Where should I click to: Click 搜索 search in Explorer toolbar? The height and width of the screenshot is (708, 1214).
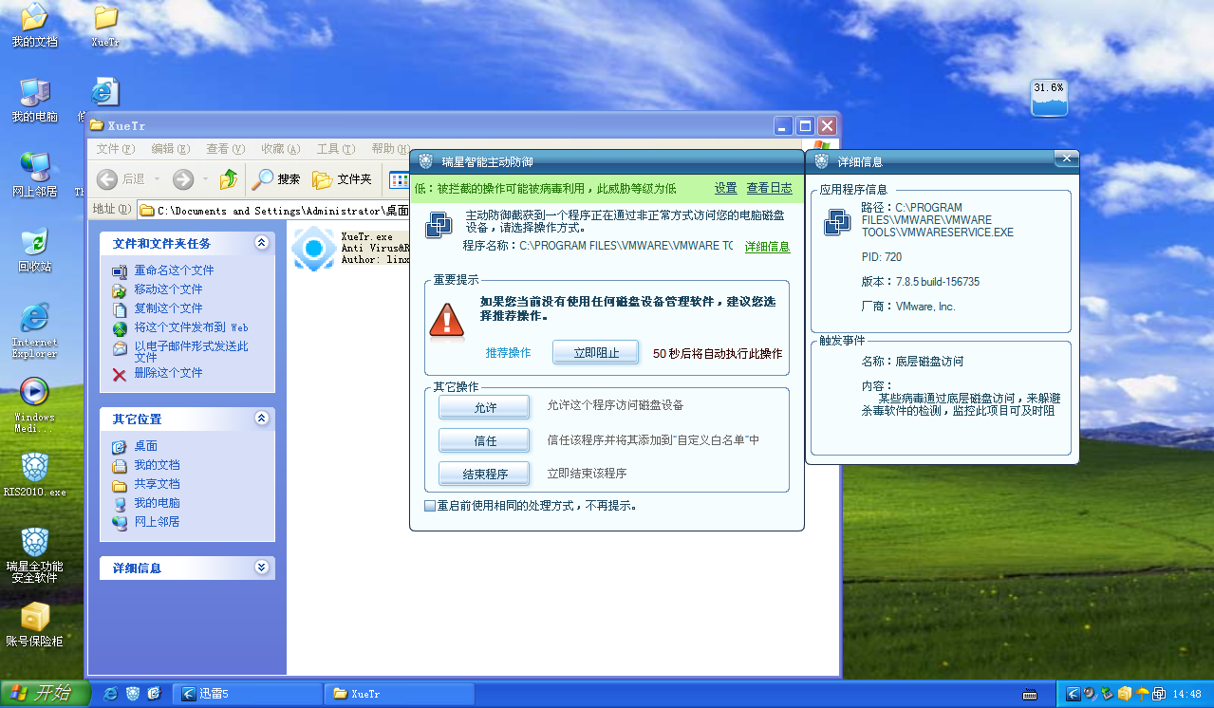pos(276,178)
